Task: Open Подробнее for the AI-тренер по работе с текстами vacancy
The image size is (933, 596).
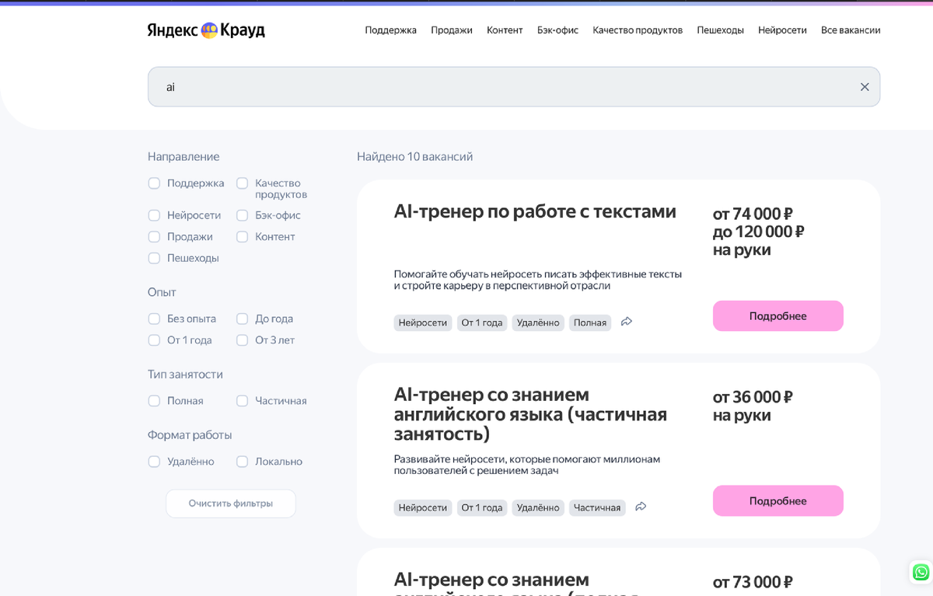Action: pyautogui.click(x=777, y=315)
